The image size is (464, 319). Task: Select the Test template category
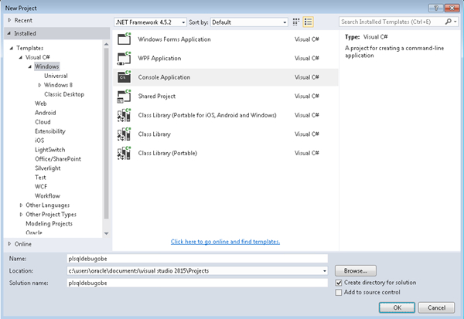coord(40,178)
